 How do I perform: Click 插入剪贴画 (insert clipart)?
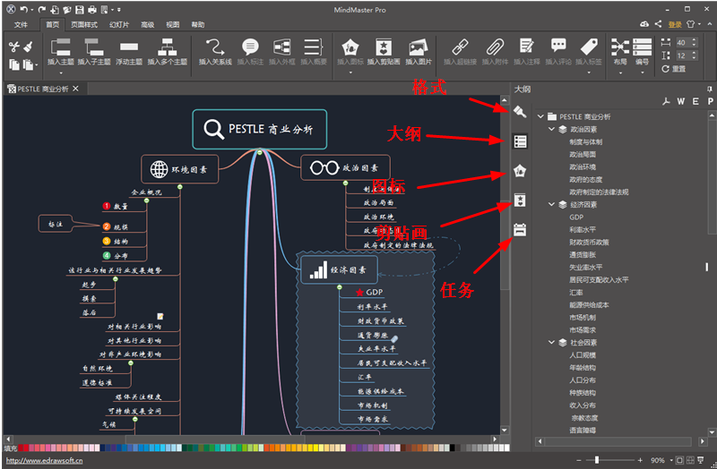(384, 52)
